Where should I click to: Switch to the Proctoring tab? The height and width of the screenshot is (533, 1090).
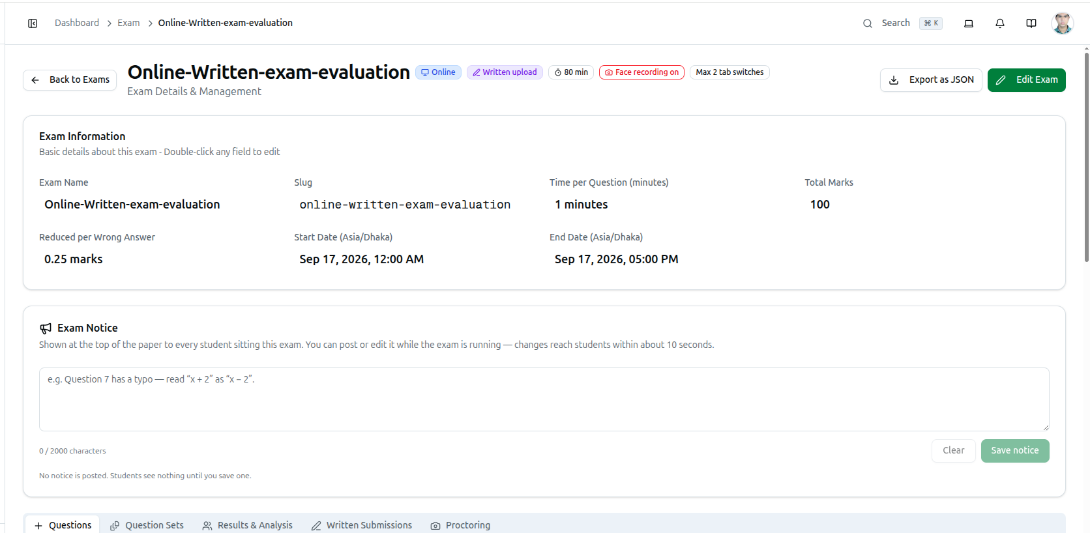pyautogui.click(x=460, y=525)
